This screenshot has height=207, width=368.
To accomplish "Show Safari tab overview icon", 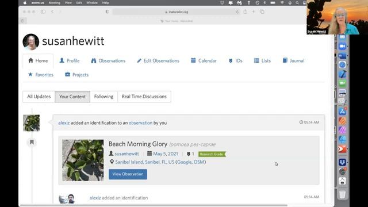I will click(x=262, y=11).
